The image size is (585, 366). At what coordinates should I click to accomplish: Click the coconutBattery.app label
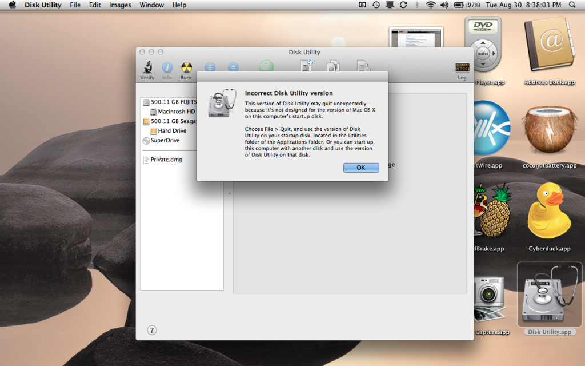coord(549,165)
